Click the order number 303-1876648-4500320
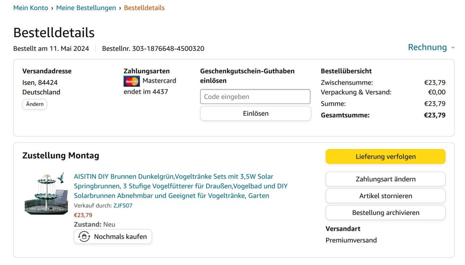Screen dimensions: 465x265 168,48
